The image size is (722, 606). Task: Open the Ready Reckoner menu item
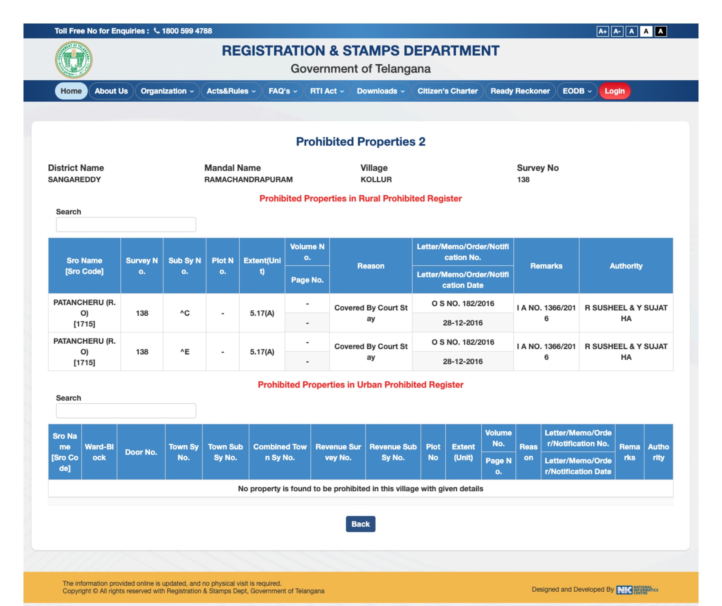520,91
